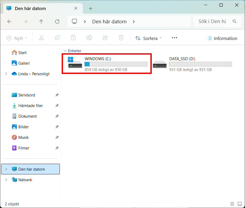
Task: Click the Paste clipboard icon
Action: [x=73, y=38]
